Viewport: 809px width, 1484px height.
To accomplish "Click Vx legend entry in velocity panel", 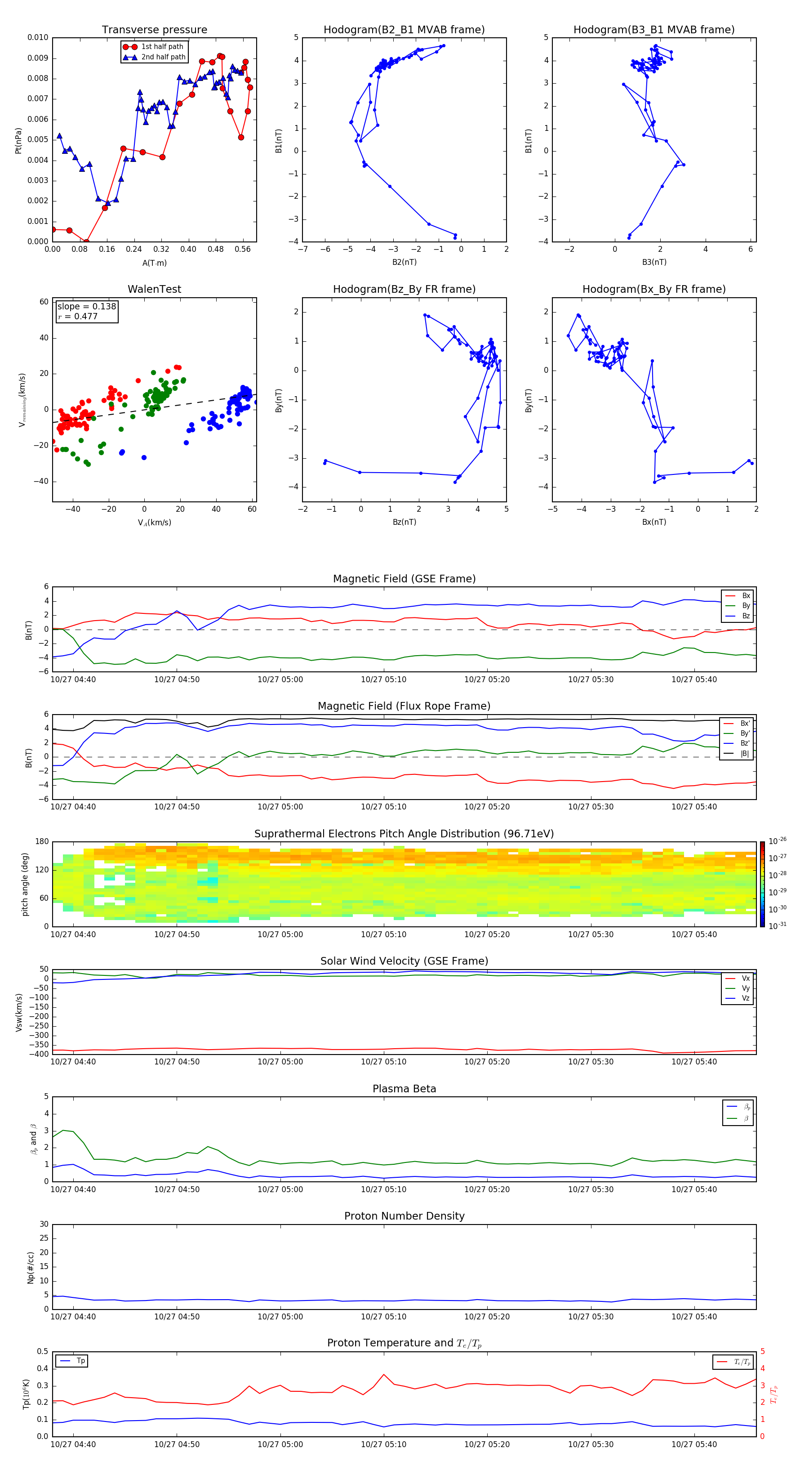I will pyautogui.click(x=738, y=978).
